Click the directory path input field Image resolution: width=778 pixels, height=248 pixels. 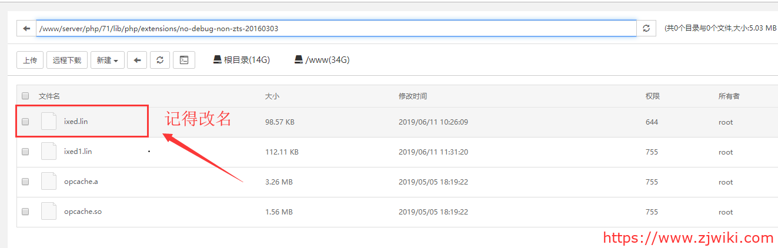pyautogui.click(x=336, y=28)
